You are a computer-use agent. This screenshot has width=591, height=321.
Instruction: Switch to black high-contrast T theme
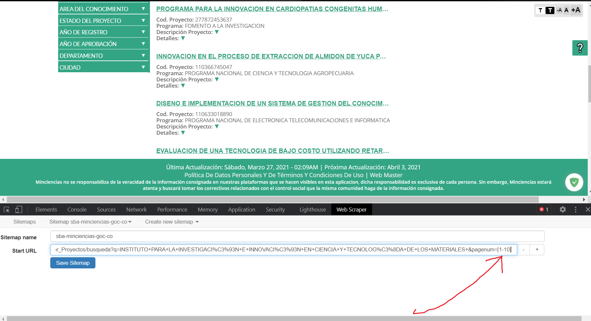point(550,10)
